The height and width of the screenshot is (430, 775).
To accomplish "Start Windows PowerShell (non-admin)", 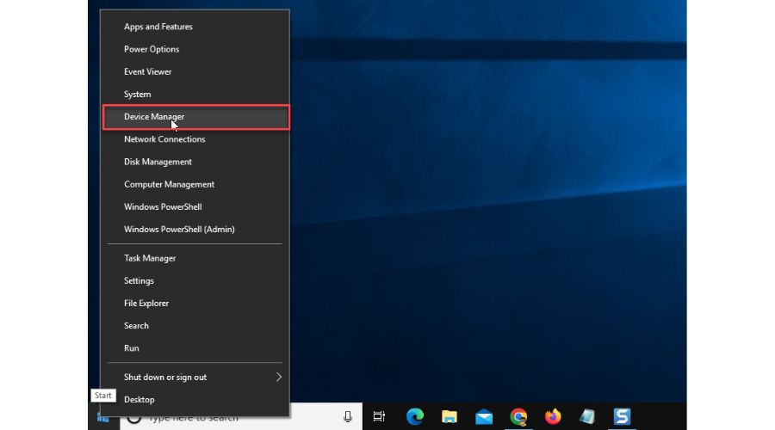I will [195, 207].
